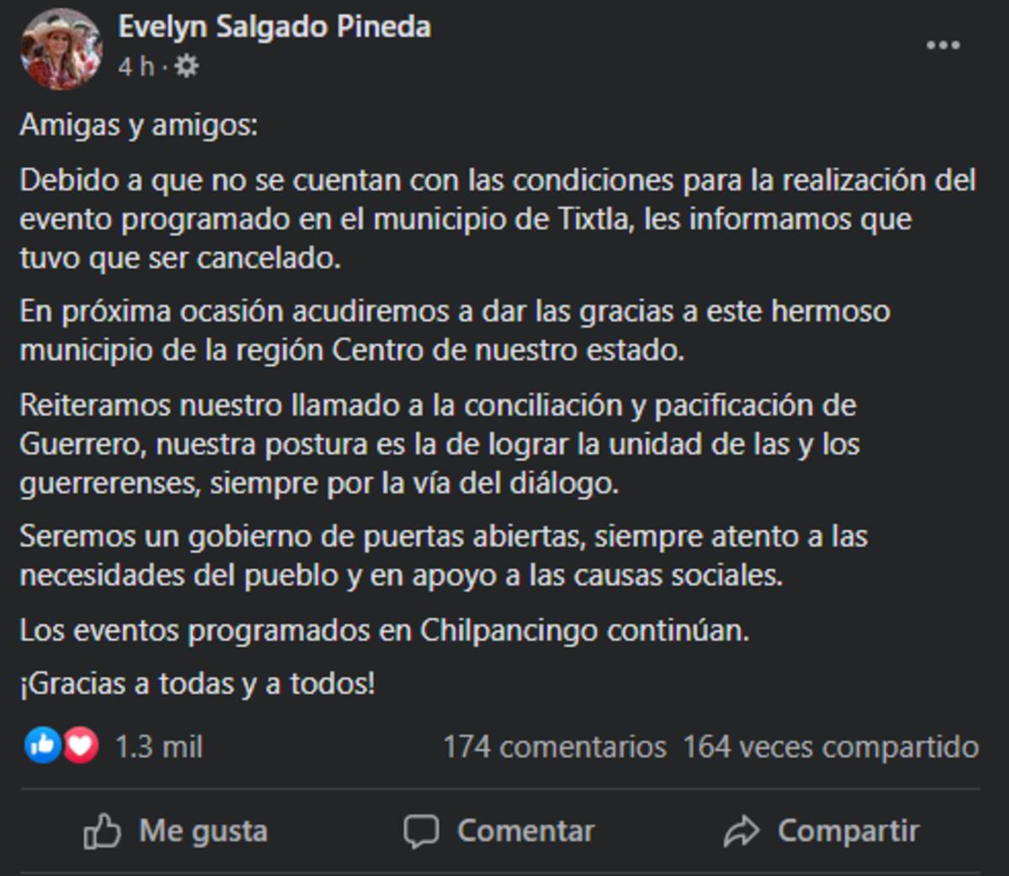The width and height of the screenshot is (1009, 876).
Task: Click the "Amigas y amigos:" greeting text
Action: pyautogui.click(x=139, y=125)
